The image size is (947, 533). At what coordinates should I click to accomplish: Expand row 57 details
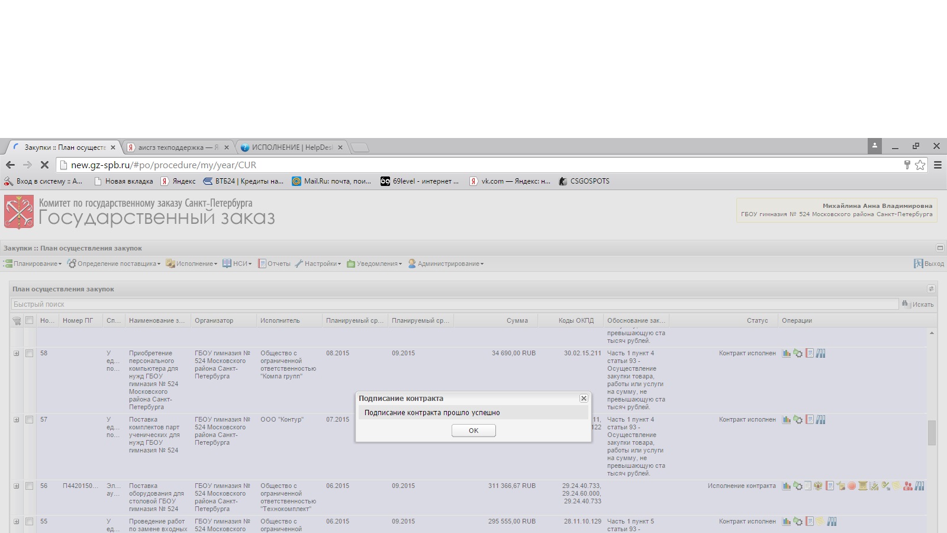pos(17,420)
